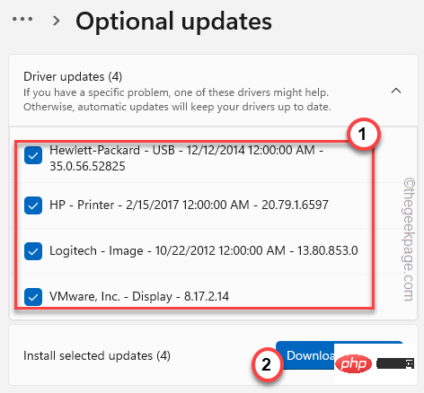Click the Optional updates page title
The height and width of the screenshot is (393, 424).
coord(174,22)
